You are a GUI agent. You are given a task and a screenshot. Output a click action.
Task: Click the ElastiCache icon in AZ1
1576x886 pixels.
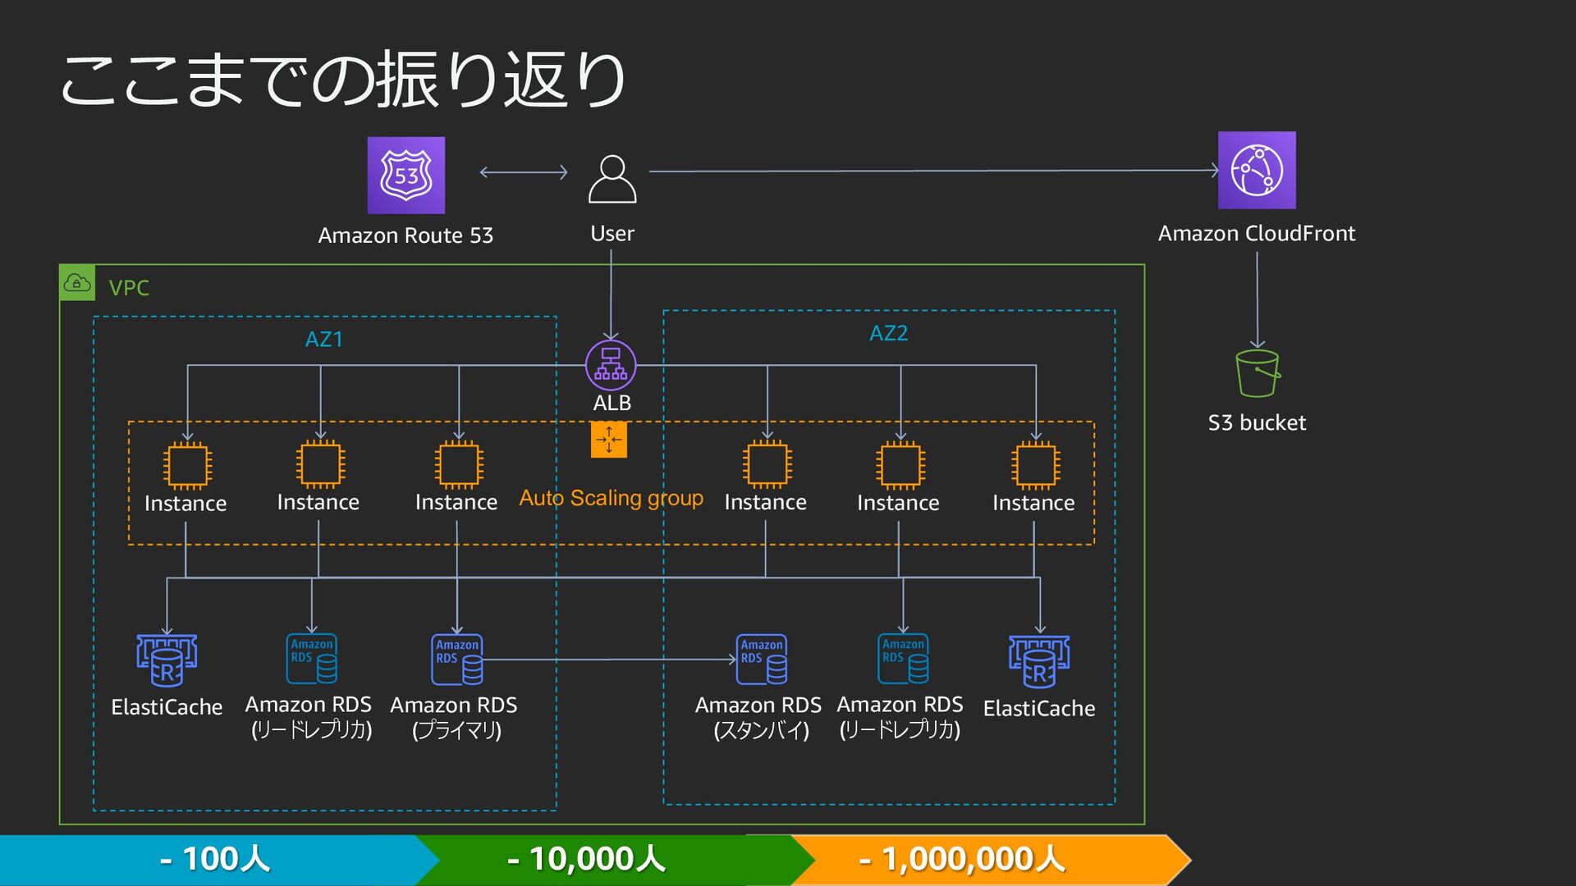point(167,660)
